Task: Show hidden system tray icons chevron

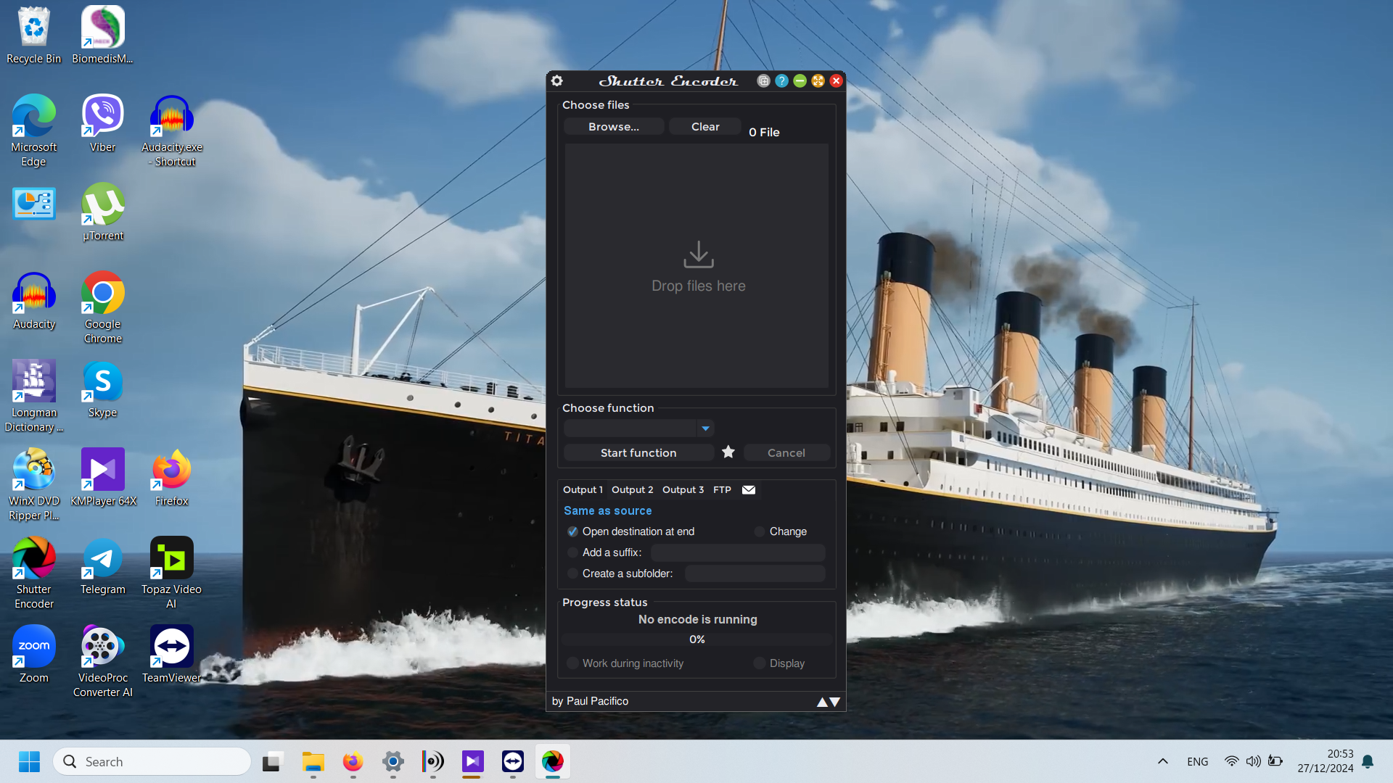Action: [1162, 761]
